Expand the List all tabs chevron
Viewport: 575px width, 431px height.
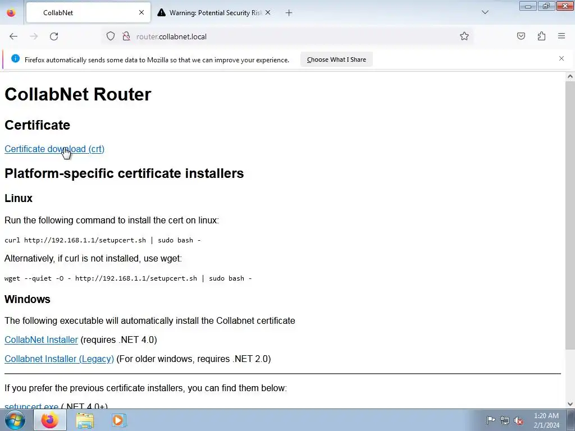click(x=485, y=12)
